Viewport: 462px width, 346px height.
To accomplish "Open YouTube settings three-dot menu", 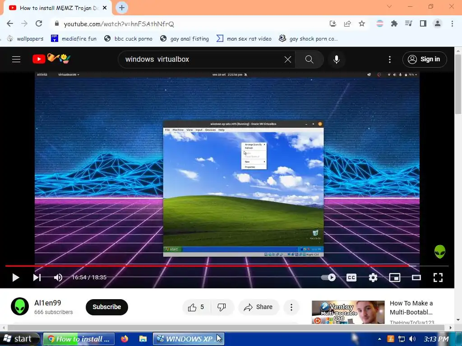I will [x=390, y=59].
